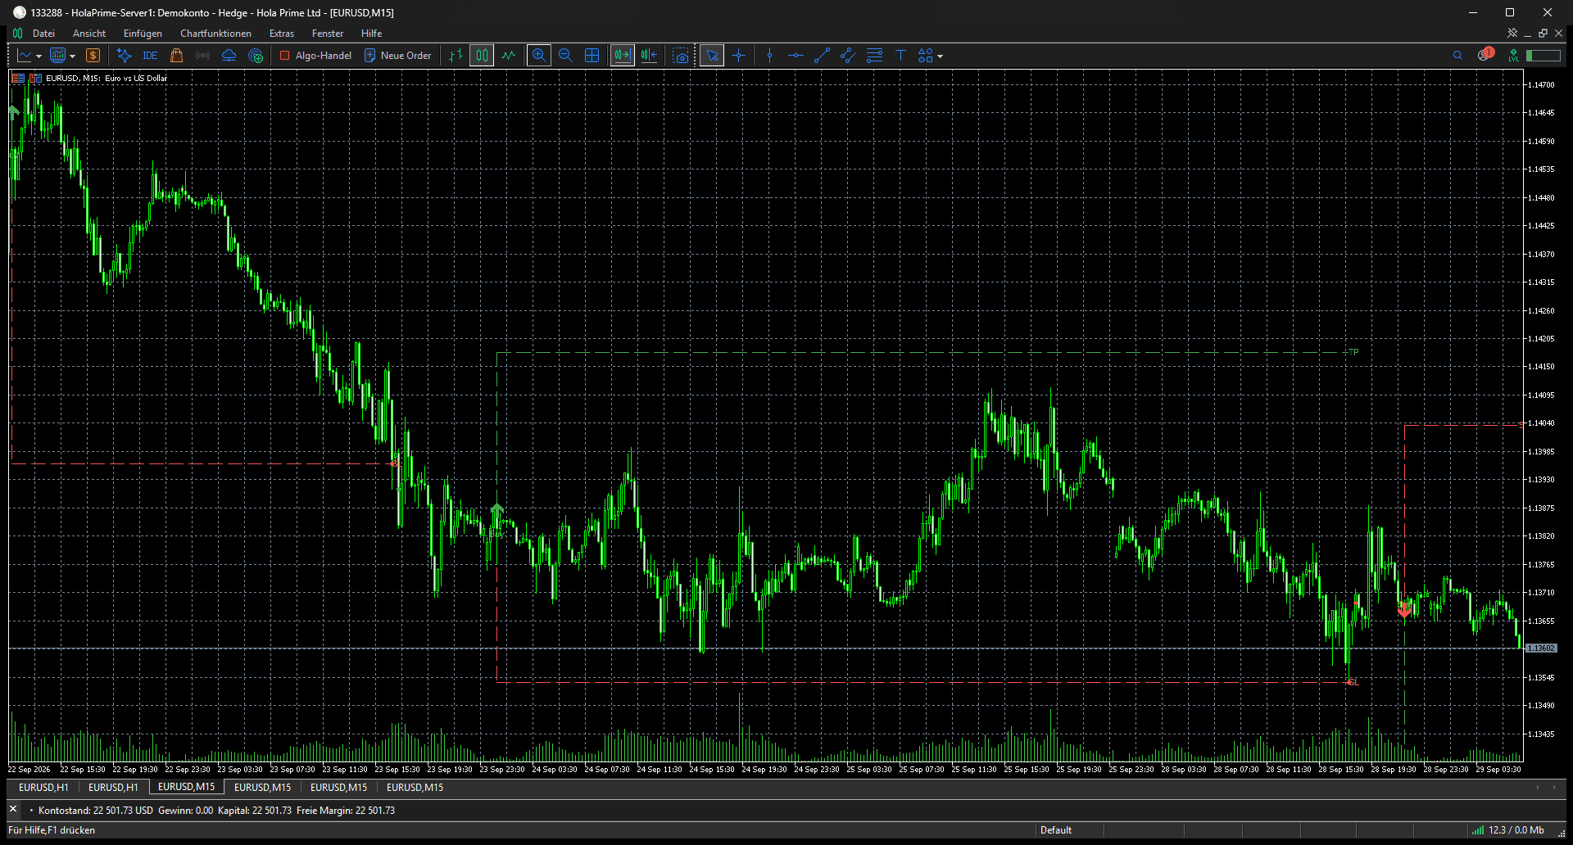Click the green progress bar indicator
The height and width of the screenshot is (845, 1573).
[1544, 56]
